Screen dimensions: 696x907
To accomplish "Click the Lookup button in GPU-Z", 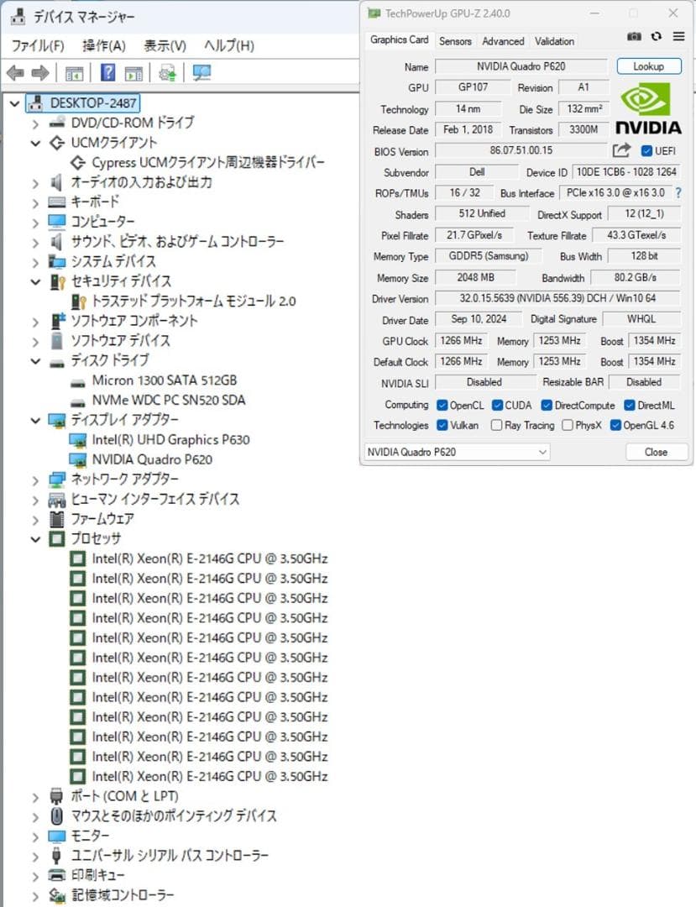I will [648, 66].
